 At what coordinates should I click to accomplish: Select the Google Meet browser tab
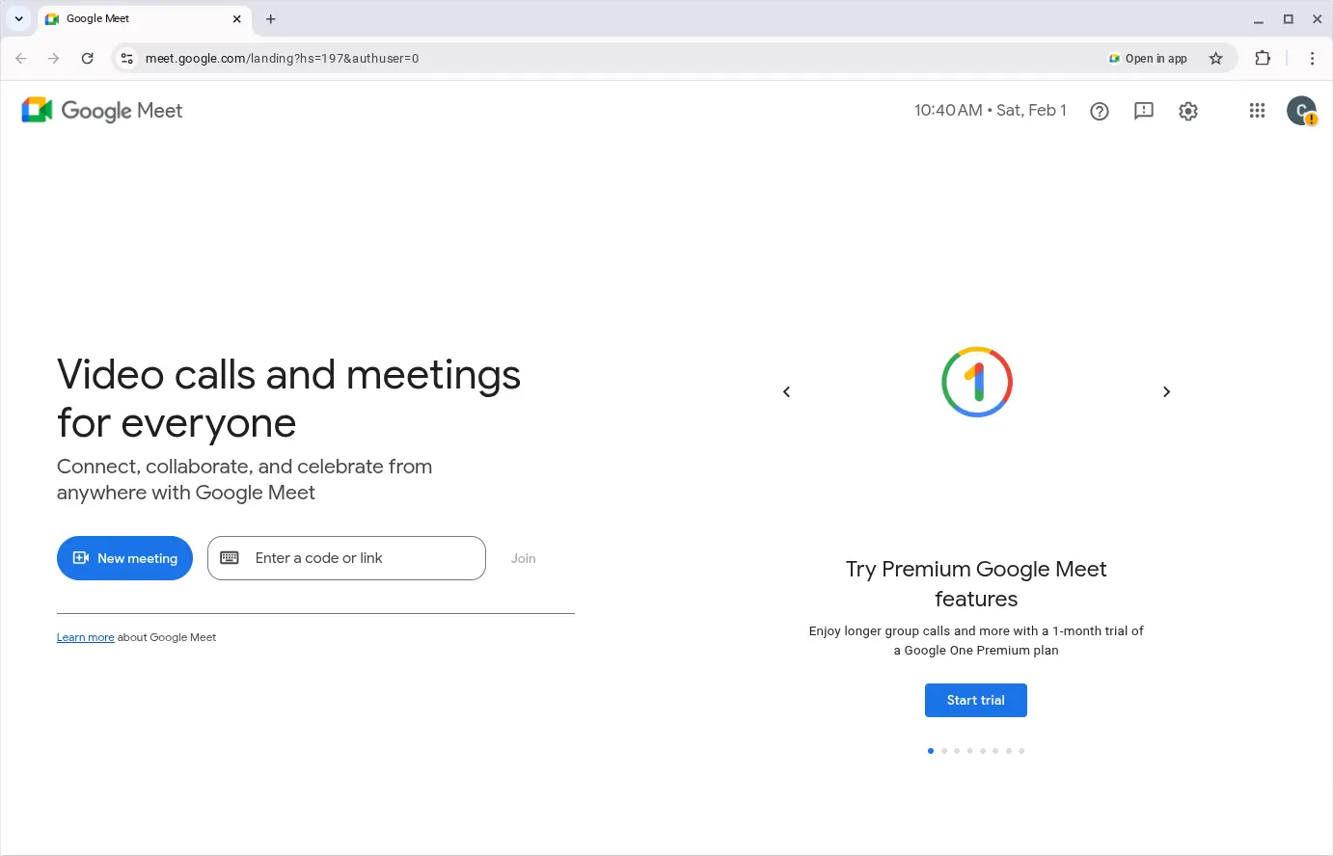click(x=135, y=19)
